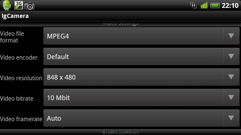
Task: Tap the Video settings section header
Action: tap(120, 24)
